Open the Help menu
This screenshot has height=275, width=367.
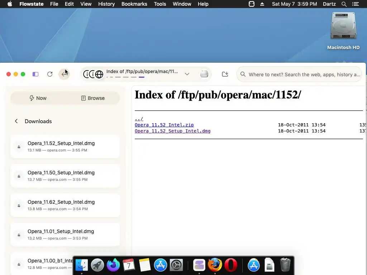point(203,4)
